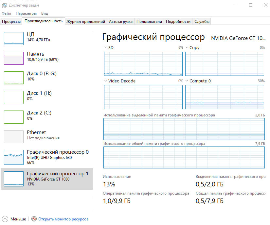Click the shared GPU memory usage graph
The image size is (270, 225).
pos(184,157)
